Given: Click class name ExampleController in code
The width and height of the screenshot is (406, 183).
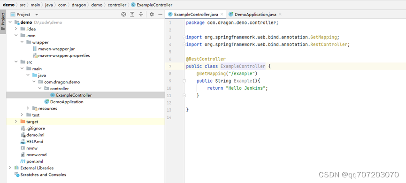Looking at the screenshot, I should click(x=243, y=66).
